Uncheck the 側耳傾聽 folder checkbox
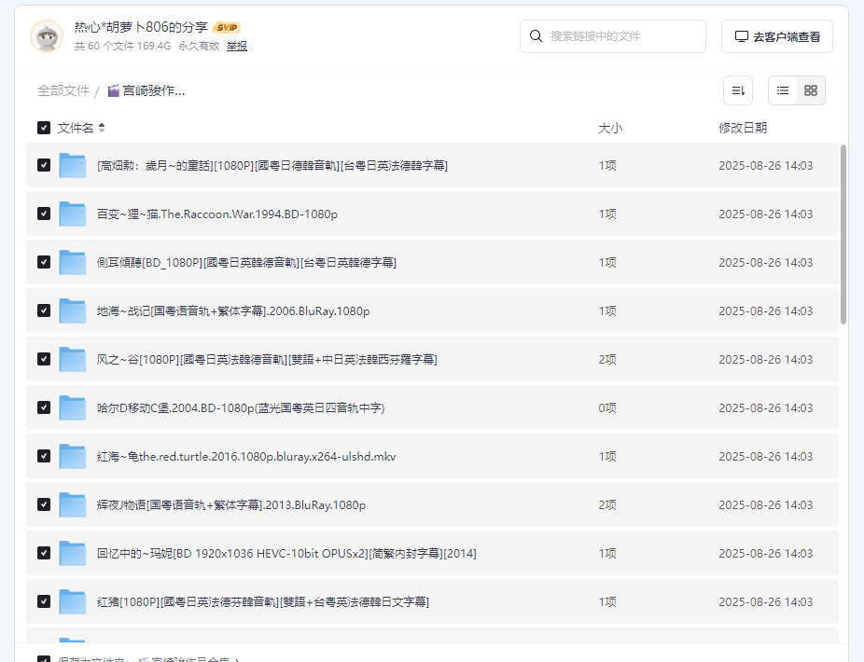 pyautogui.click(x=44, y=262)
